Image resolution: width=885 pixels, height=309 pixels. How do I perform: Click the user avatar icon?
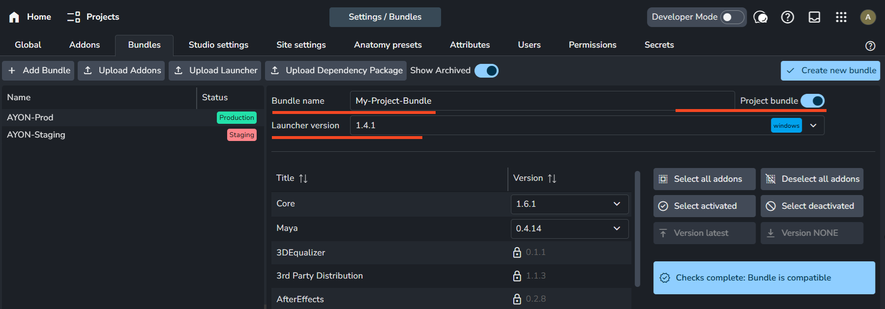click(x=867, y=17)
